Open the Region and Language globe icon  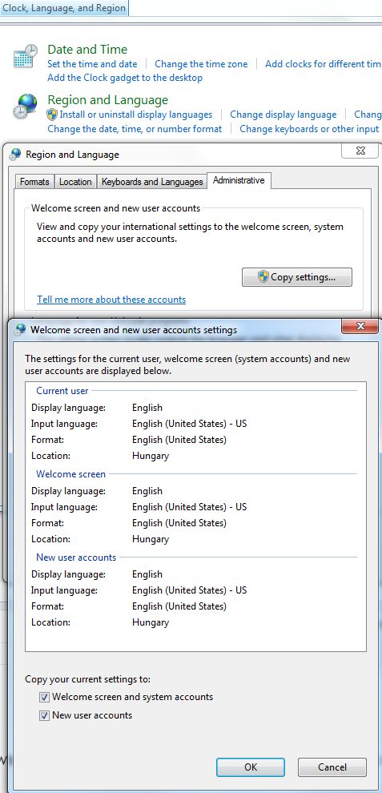point(26,107)
